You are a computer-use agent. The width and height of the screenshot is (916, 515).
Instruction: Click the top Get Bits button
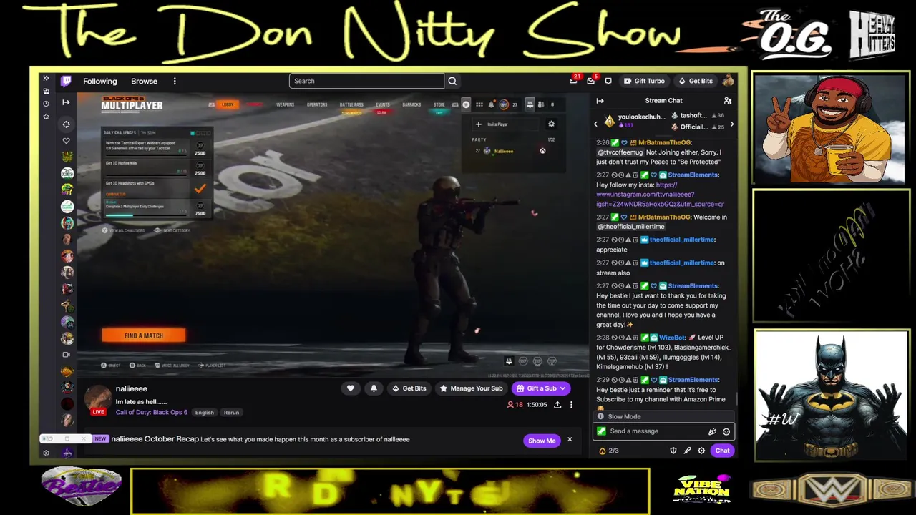tap(696, 81)
